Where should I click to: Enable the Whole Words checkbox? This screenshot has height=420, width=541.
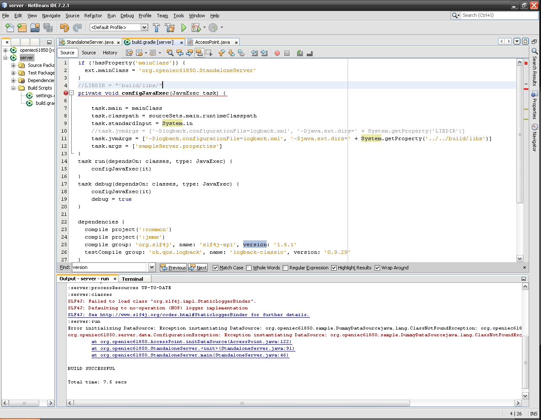click(x=249, y=268)
